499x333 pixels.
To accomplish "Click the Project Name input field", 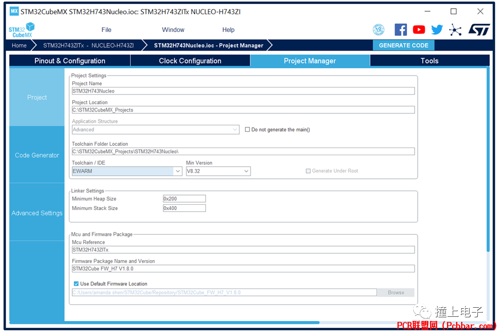I will click(x=243, y=91).
